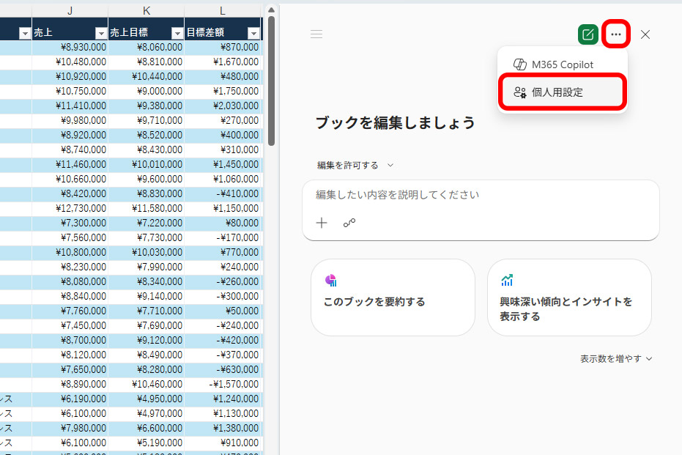
Task: Open the 売上 column filter dropdown
Action: point(101,33)
